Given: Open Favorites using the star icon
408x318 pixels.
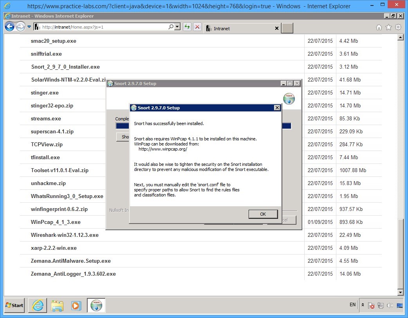Looking at the screenshot, I should [388, 28].
